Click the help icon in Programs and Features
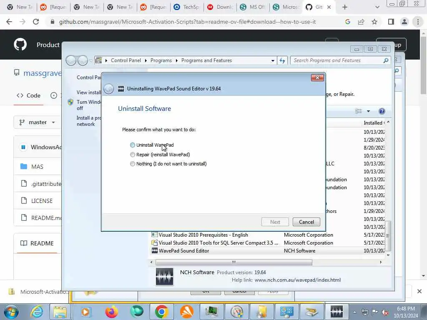 pos(382,111)
